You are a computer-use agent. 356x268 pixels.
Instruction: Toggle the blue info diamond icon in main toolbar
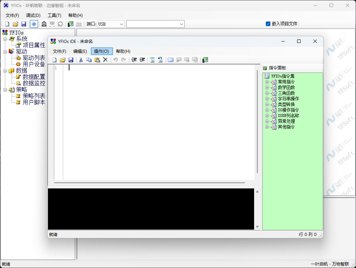tap(34, 24)
